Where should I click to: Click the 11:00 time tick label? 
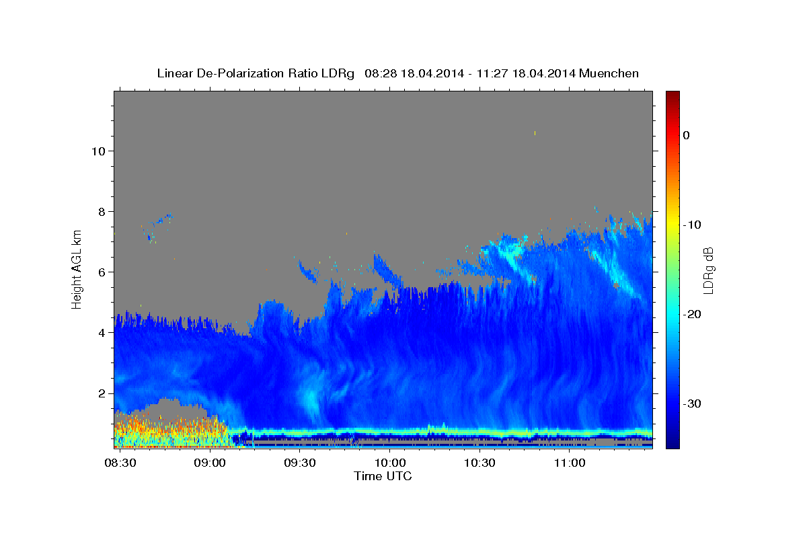pos(569,463)
